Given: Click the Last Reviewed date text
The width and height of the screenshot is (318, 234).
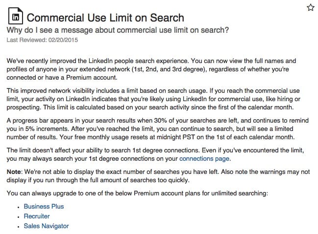Looking at the screenshot, I should click(42, 40).
